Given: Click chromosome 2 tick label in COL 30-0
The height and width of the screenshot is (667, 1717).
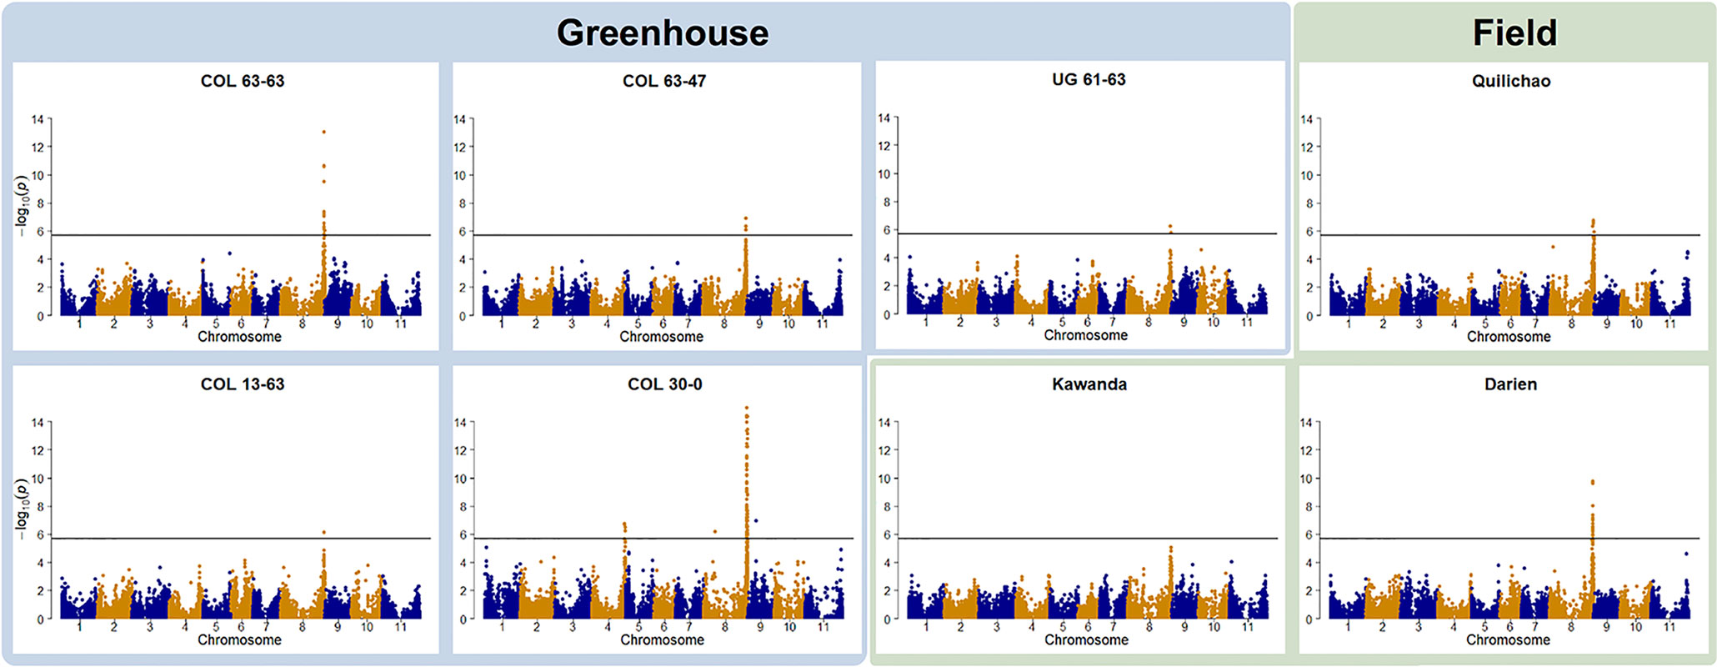Looking at the screenshot, I should pos(536,627).
